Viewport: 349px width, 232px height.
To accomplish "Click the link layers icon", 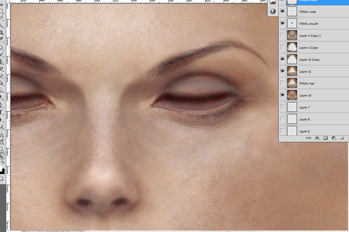I will click(308, 138).
